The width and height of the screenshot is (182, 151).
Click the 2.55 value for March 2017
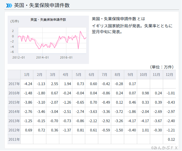(55, 84)
